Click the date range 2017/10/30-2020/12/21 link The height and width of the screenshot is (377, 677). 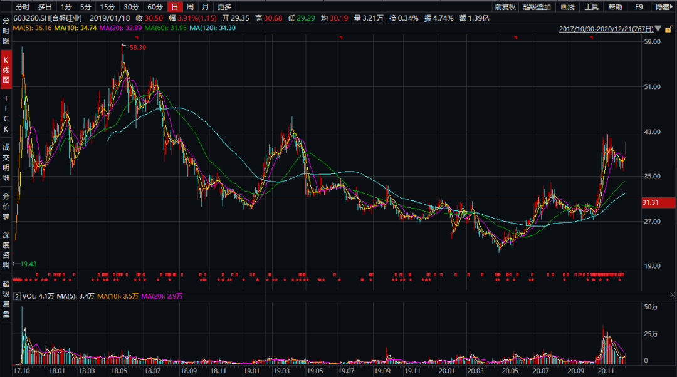(606, 29)
